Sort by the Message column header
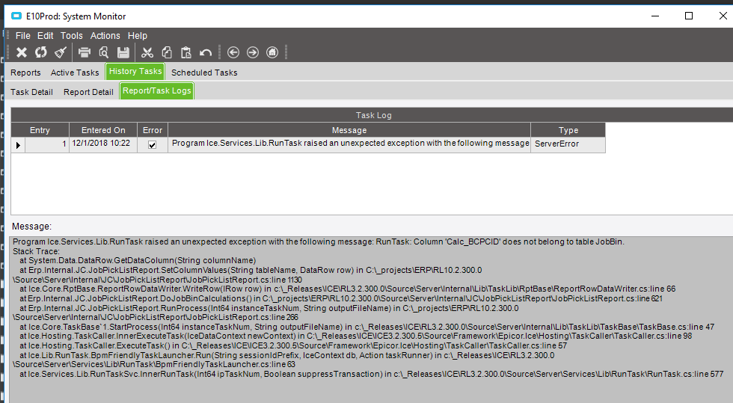Image resolution: width=733 pixels, height=403 pixels. coord(349,130)
